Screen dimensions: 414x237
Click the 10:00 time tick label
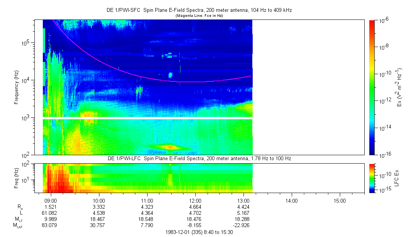(x=99, y=201)
